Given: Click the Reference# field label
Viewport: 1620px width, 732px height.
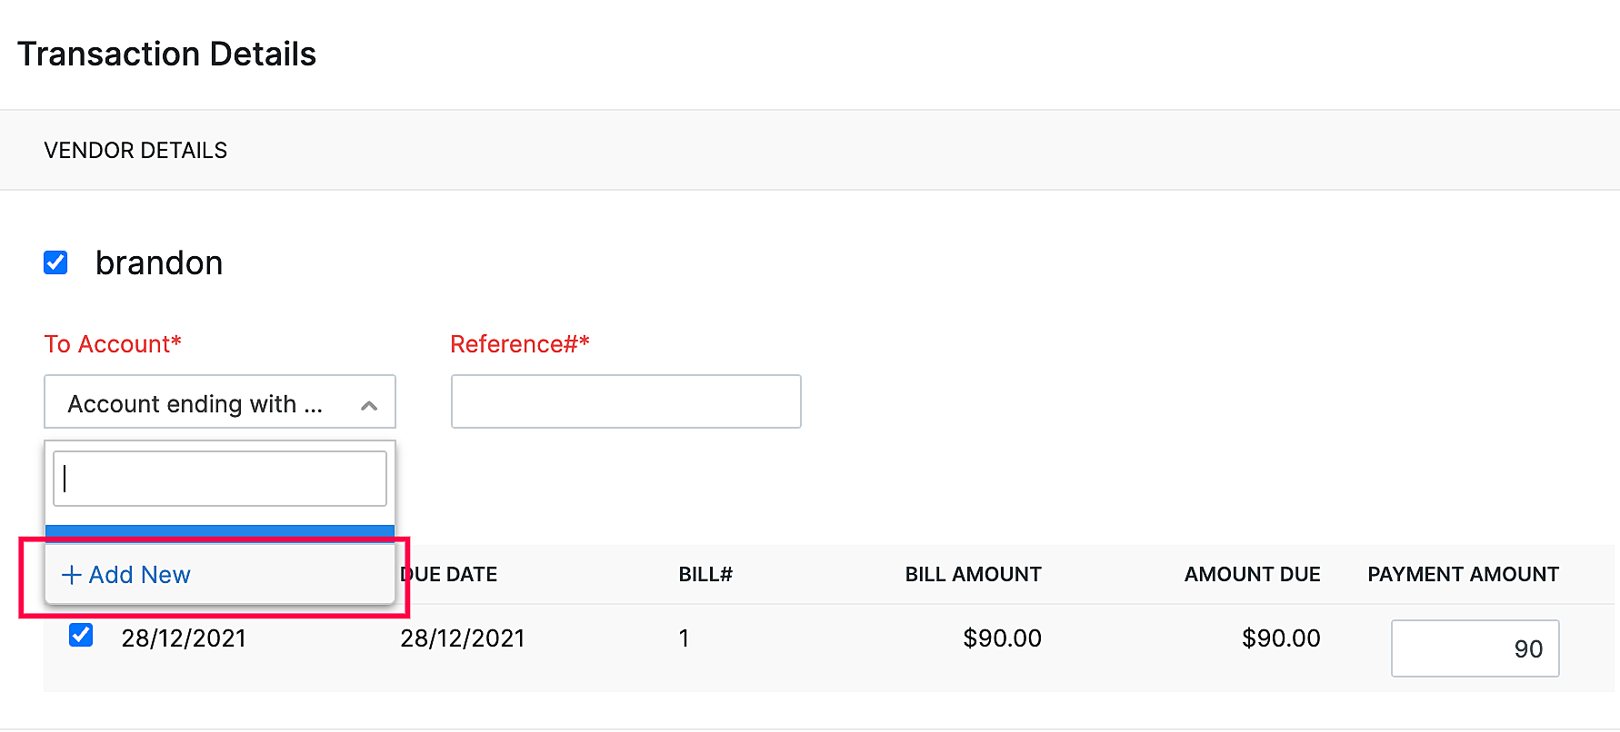Looking at the screenshot, I should click(520, 344).
